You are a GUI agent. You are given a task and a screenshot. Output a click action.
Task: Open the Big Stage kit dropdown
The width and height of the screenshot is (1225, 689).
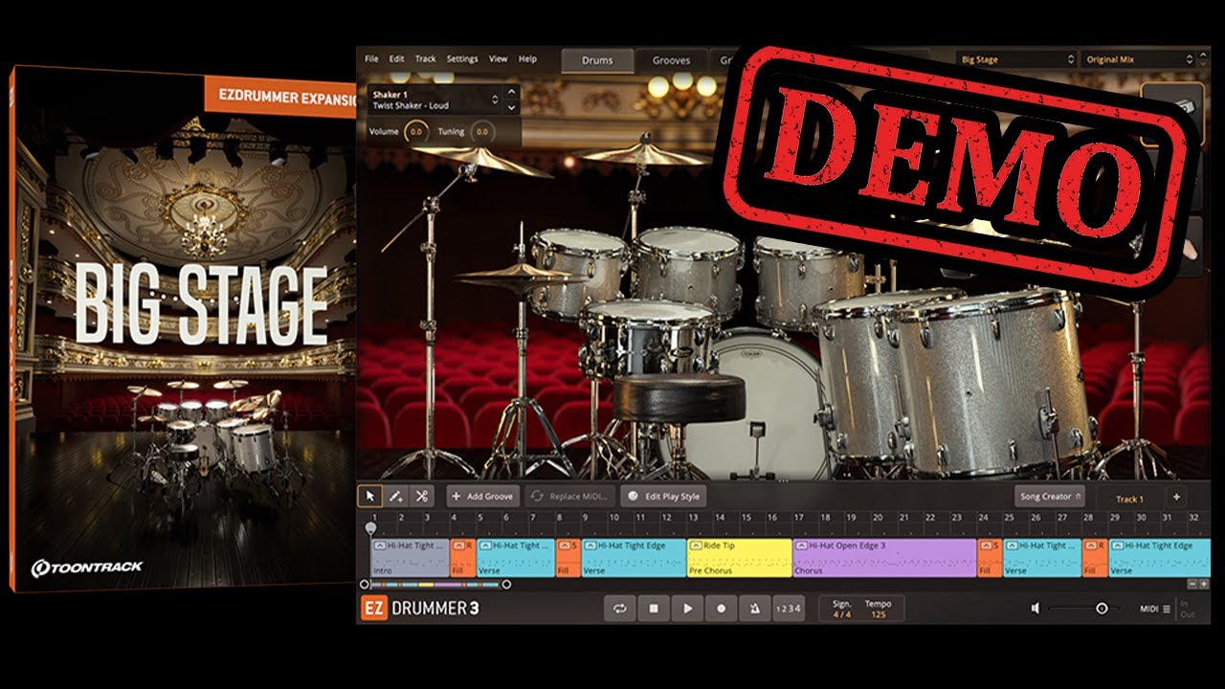[1017, 59]
